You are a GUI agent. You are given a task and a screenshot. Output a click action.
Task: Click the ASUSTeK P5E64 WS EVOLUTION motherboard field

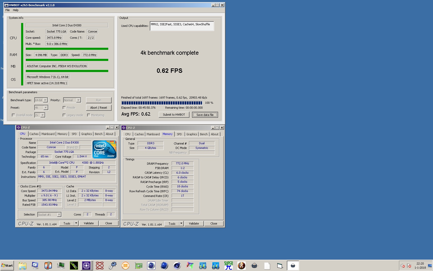click(x=57, y=66)
